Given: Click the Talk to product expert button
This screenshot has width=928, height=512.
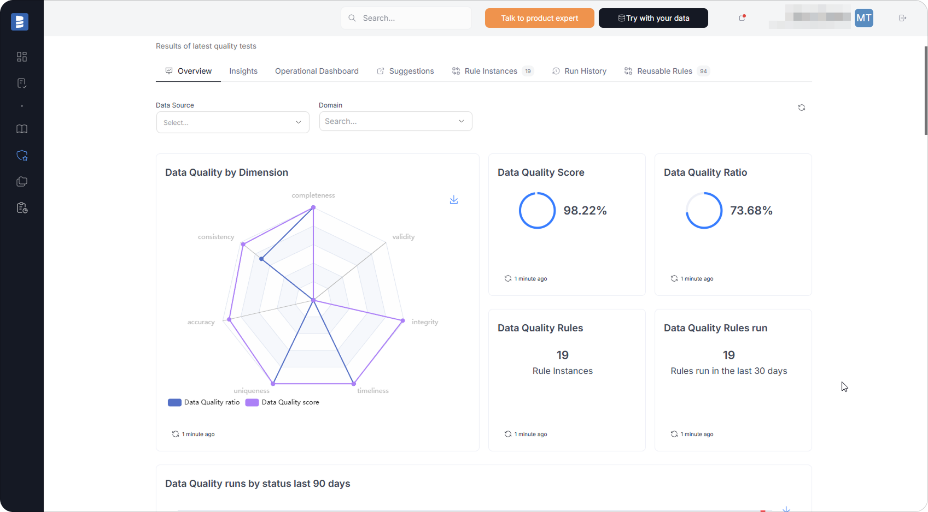Looking at the screenshot, I should (x=539, y=17).
